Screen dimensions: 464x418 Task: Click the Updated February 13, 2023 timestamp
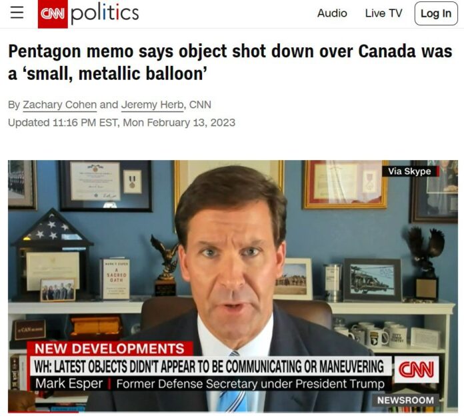121,123
